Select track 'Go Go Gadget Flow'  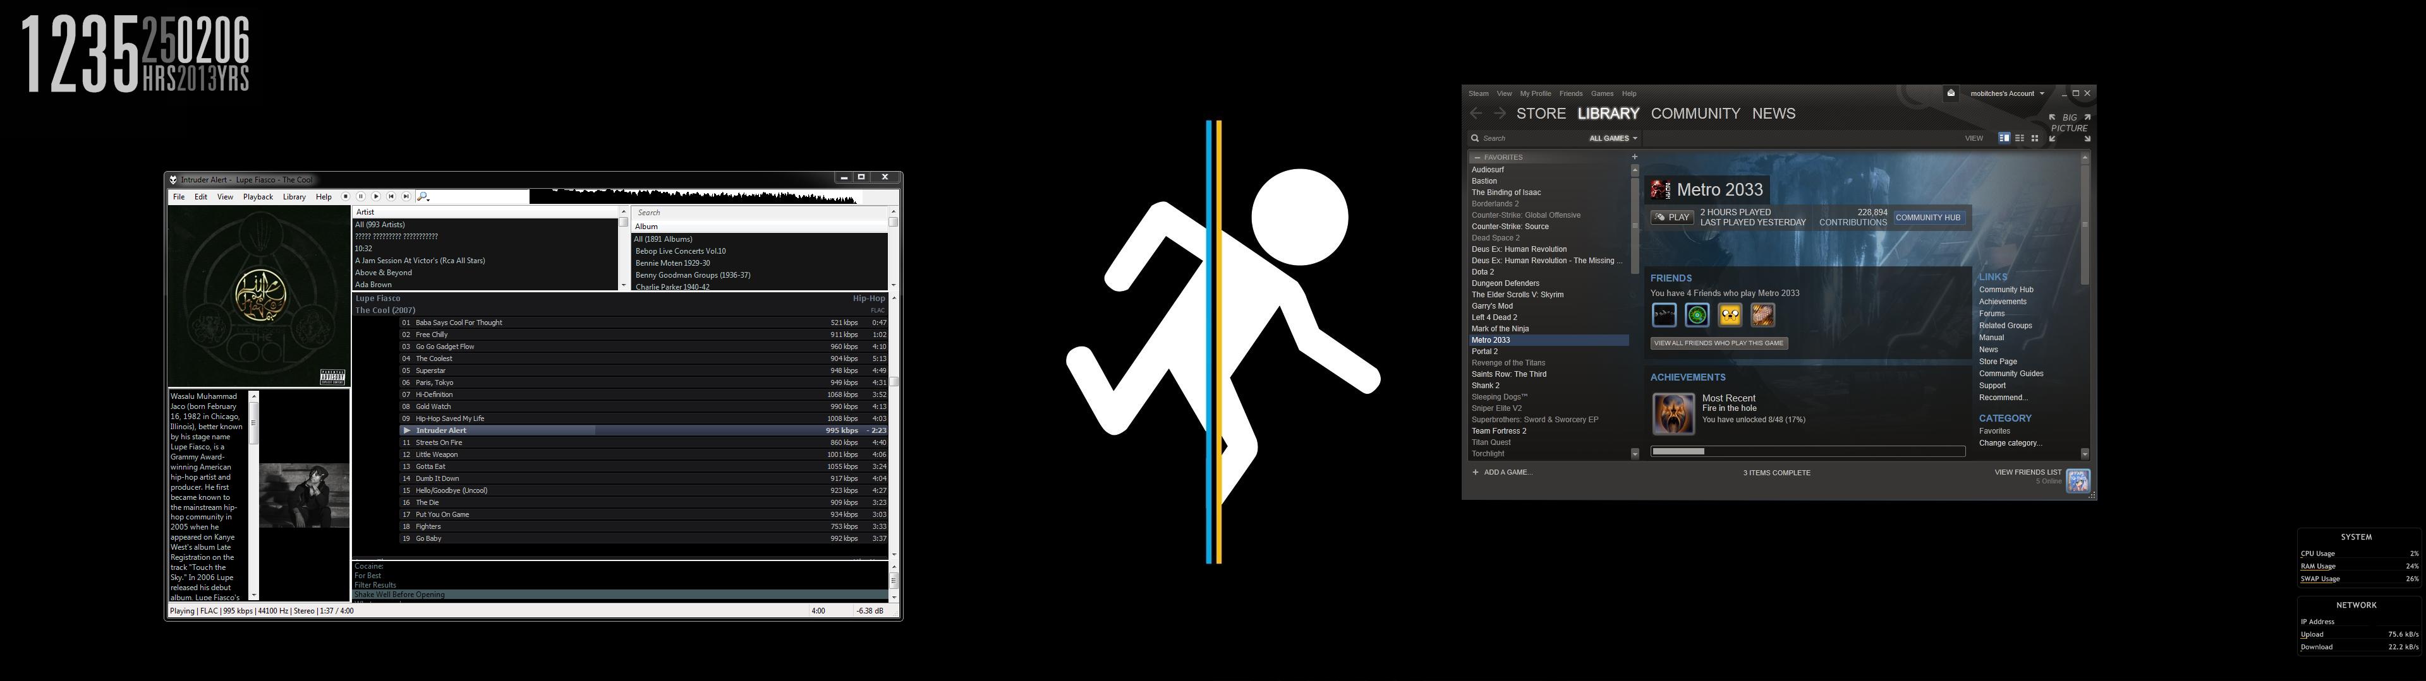[643, 347]
